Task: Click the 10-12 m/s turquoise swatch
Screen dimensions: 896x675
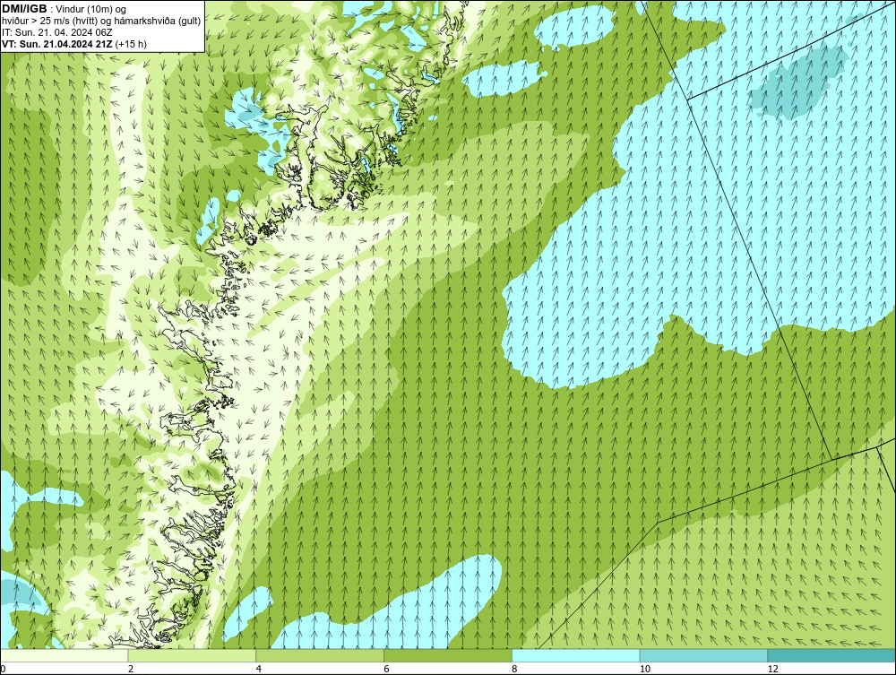Action: [x=704, y=655]
